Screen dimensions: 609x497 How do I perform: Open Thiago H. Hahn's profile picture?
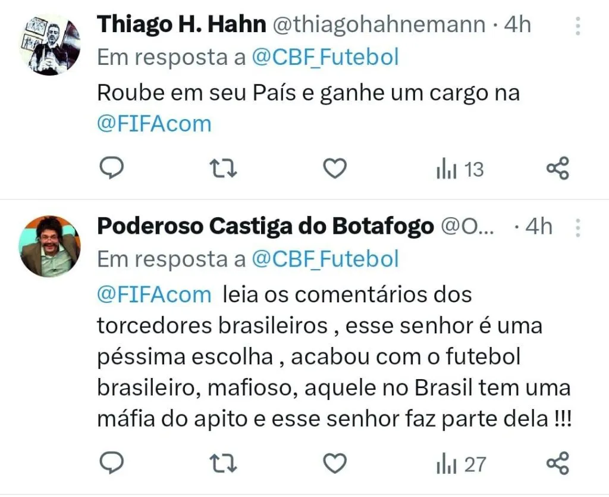(50, 45)
